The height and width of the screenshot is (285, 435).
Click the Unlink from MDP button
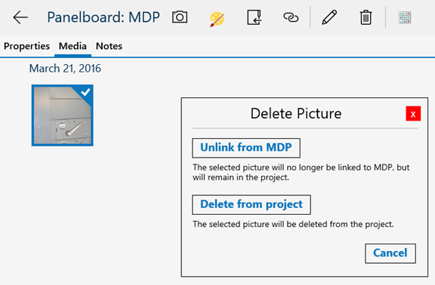coord(246,148)
